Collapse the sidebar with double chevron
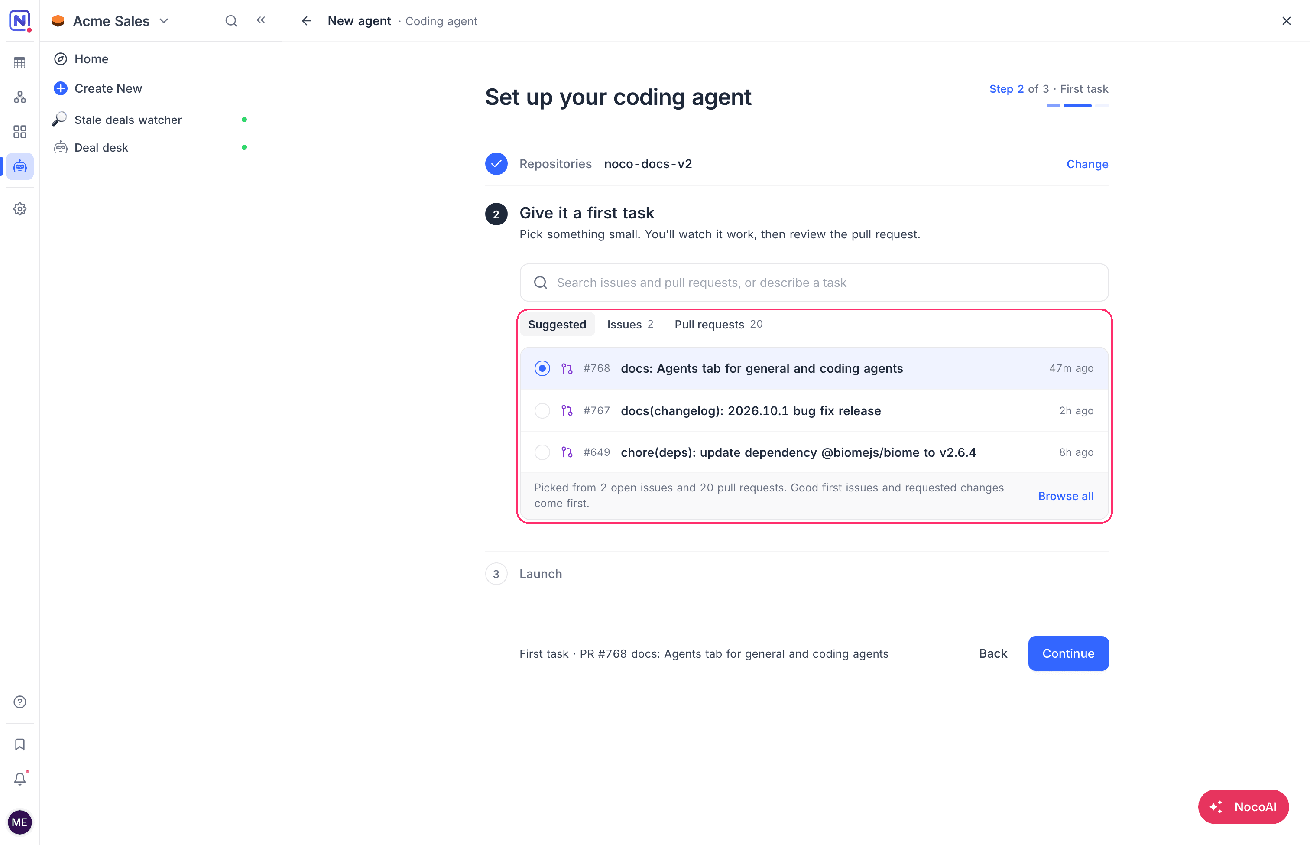 [x=261, y=20]
